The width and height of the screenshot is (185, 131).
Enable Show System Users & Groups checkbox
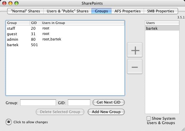(149, 118)
